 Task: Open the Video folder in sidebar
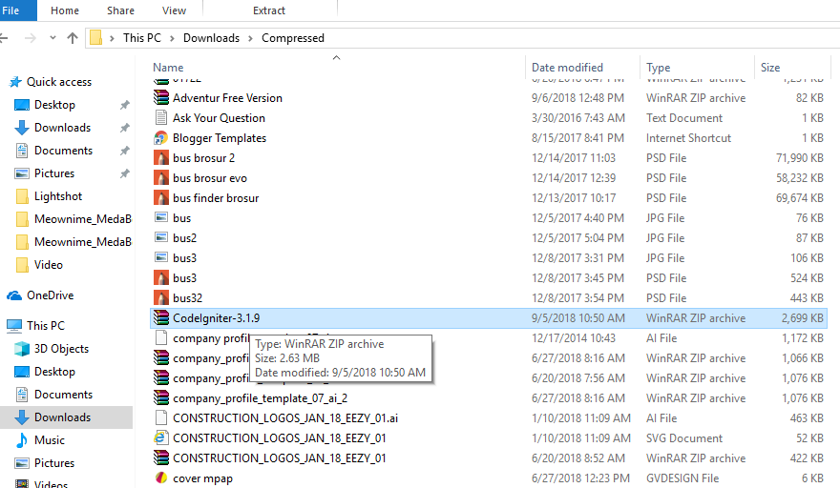[x=49, y=265]
